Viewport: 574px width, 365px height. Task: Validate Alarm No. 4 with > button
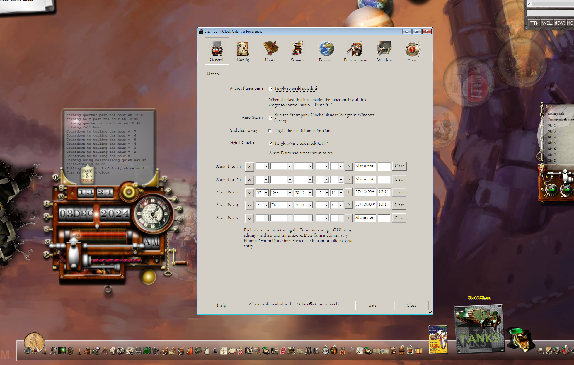[x=349, y=204]
